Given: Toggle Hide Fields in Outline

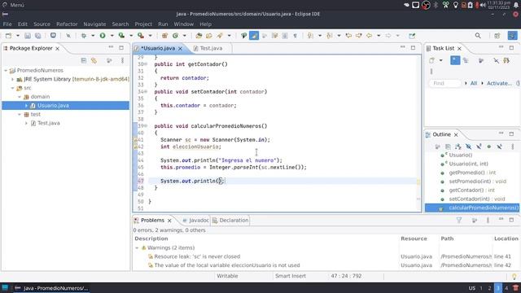Looking at the screenshot, I should (x=469, y=146).
